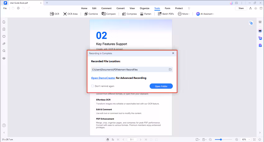Image resolution: width=264 pixels, height=142 pixels.
Task: Open the search panel in left sidebar
Action: (4, 51)
